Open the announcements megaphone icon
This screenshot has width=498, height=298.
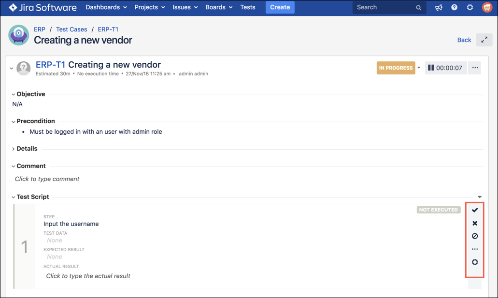(438, 7)
